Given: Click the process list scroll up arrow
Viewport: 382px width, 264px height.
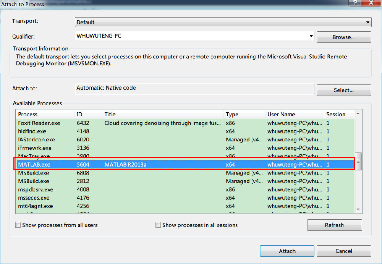Looking at the screenshot, I should (358, 113).
